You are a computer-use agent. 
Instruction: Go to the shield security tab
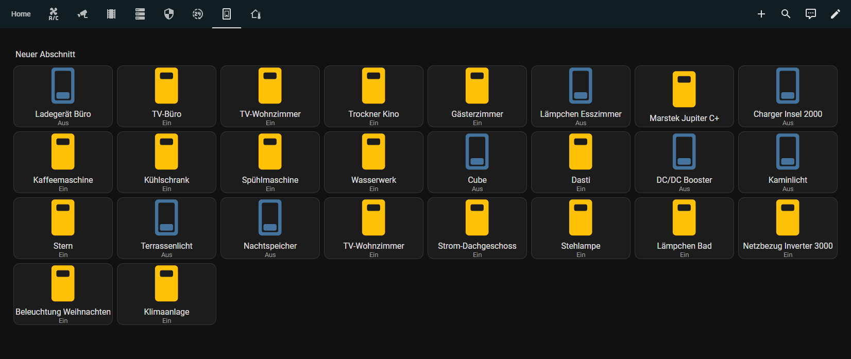click(169, 14)
